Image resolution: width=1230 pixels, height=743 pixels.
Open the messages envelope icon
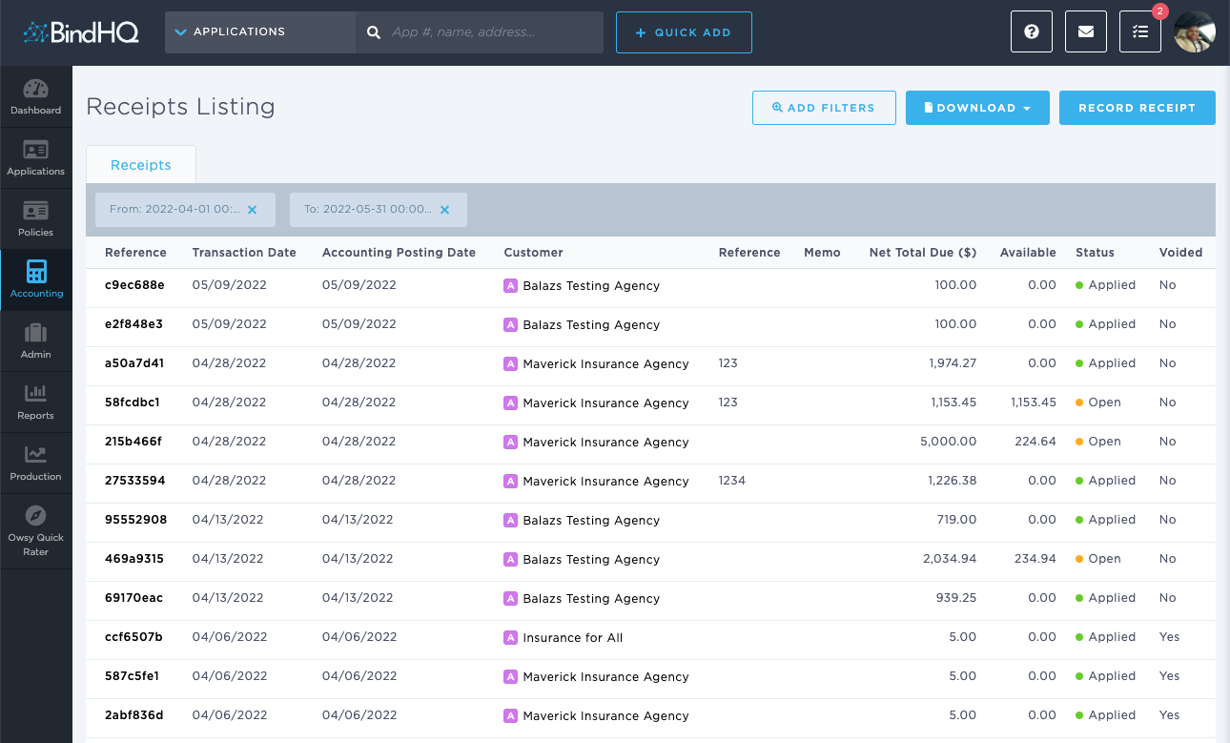pyautogui.click(x=1085, y=31)
